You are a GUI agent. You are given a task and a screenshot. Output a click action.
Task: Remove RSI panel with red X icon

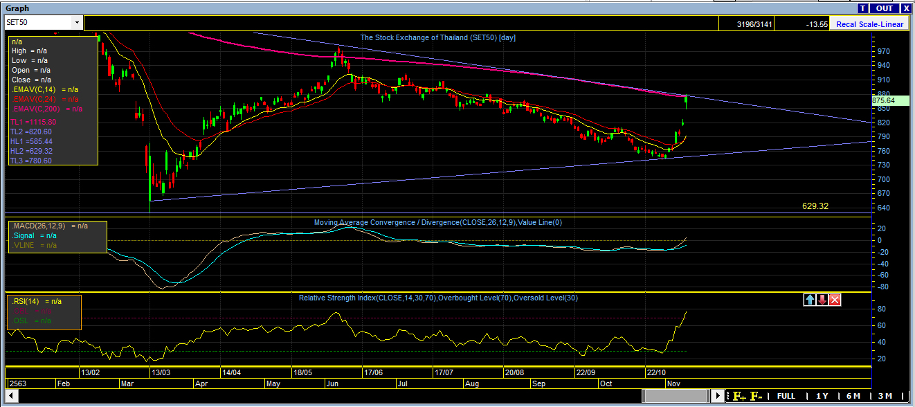click(835, 299)
